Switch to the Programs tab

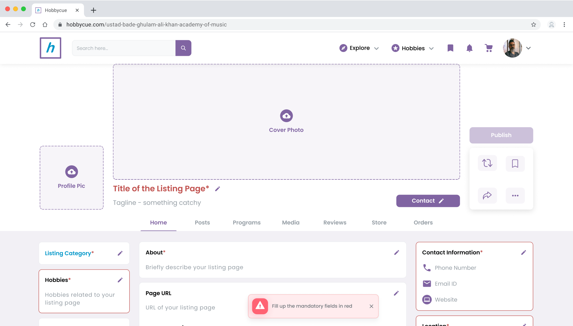tap(246, 222)
